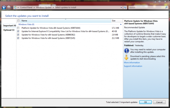Click the blue restart warning icon
170x108 pixels.
point(126,51)
